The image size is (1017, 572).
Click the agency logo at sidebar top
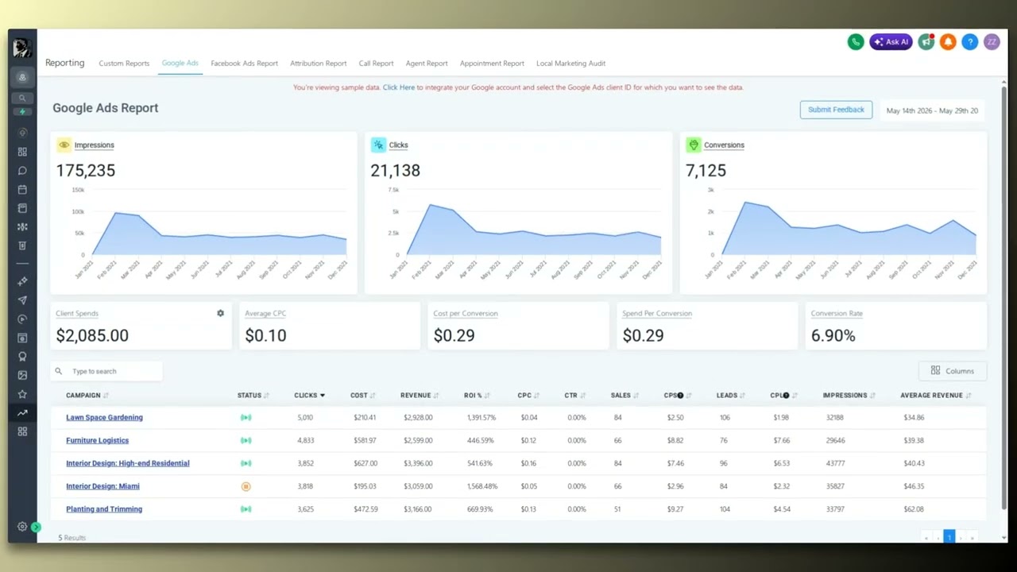[x=22, y=48]
